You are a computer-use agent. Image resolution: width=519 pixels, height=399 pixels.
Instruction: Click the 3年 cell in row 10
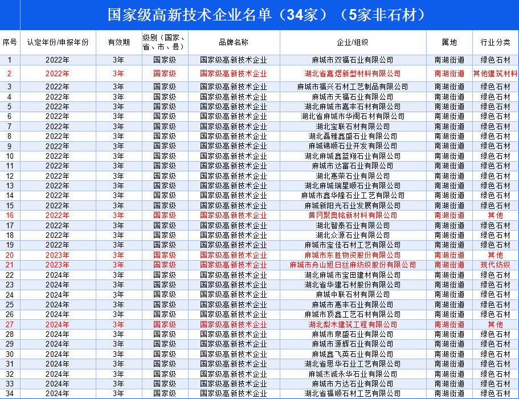click(119, 157)
